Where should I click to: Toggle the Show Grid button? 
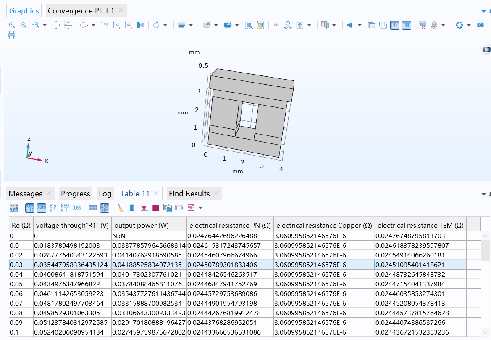pyautogui.click(x=406, y=25)
